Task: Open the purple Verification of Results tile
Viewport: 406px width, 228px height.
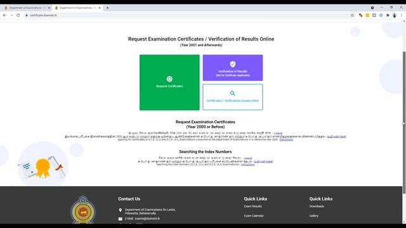Action: [233, 68]
